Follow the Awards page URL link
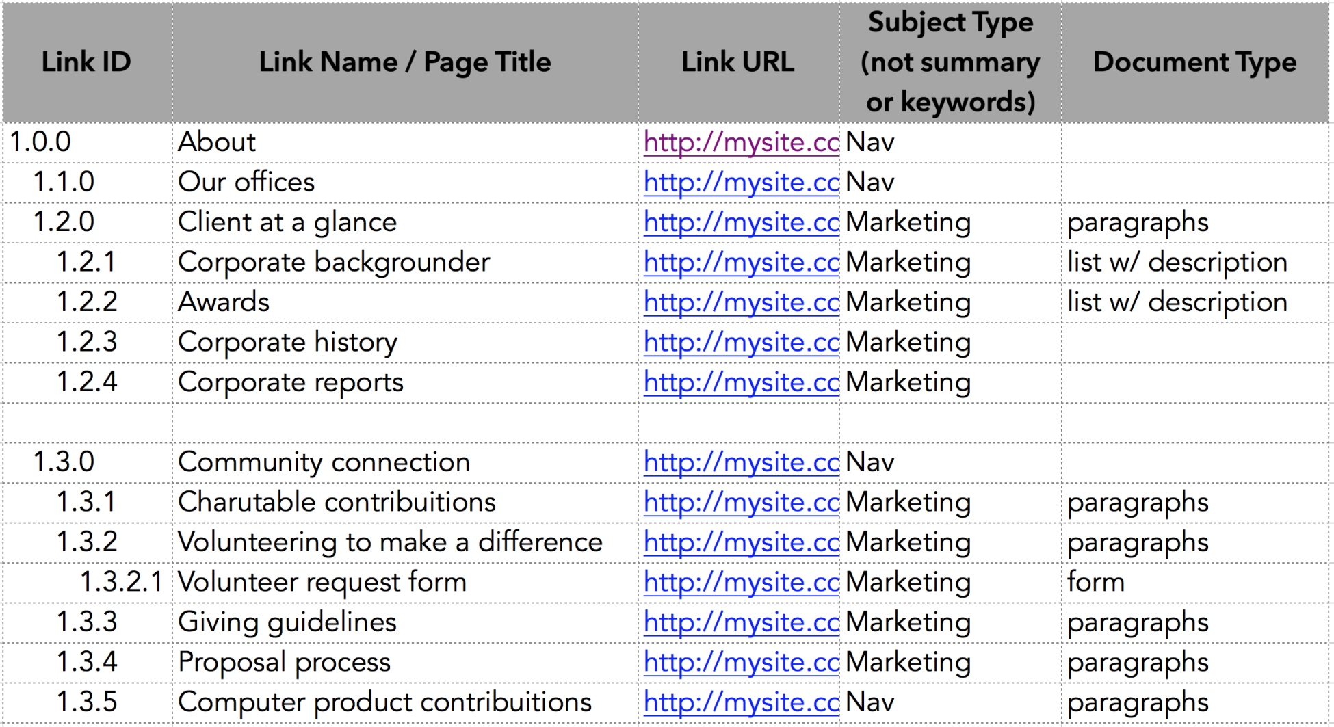This screenshot has height=727, width=1334. click(x=741, y=302)
